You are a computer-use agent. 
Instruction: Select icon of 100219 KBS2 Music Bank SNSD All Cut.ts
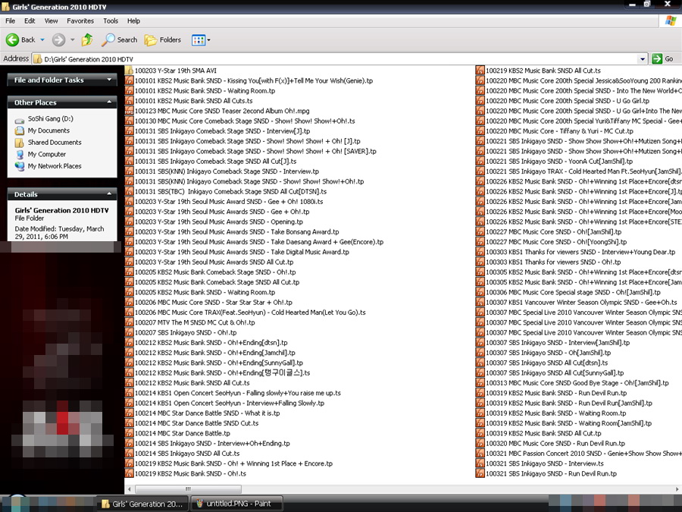[x=480, y=71]
